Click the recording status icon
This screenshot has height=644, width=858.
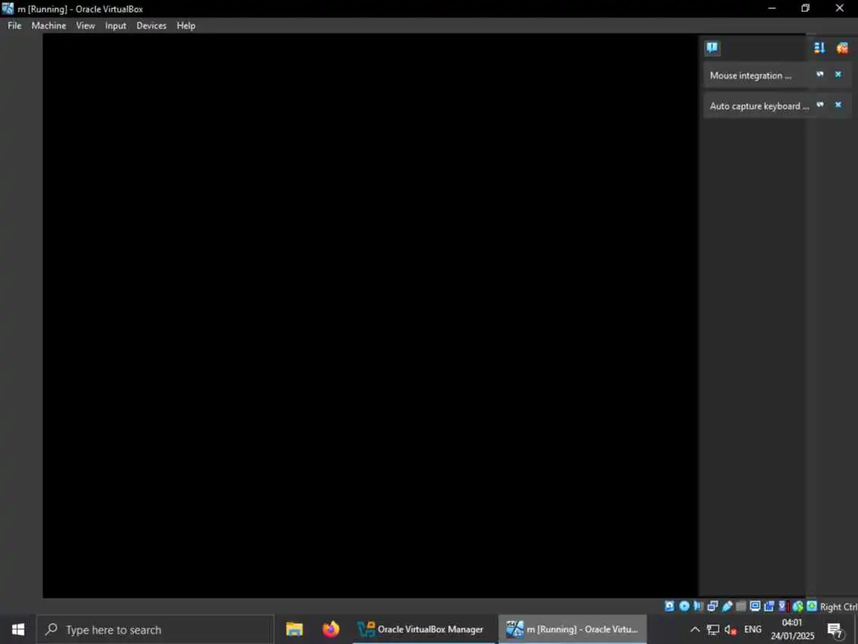pyautogui.click(x=769, y=606)
